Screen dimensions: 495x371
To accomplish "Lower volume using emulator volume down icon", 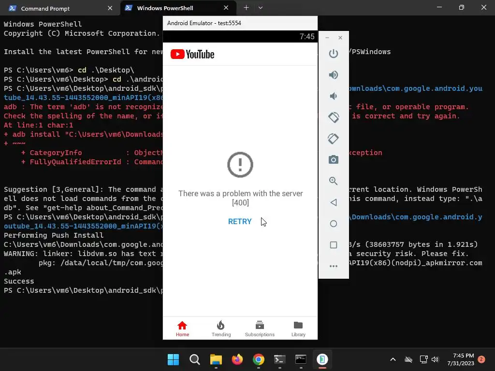I will [x=334, y=96].
